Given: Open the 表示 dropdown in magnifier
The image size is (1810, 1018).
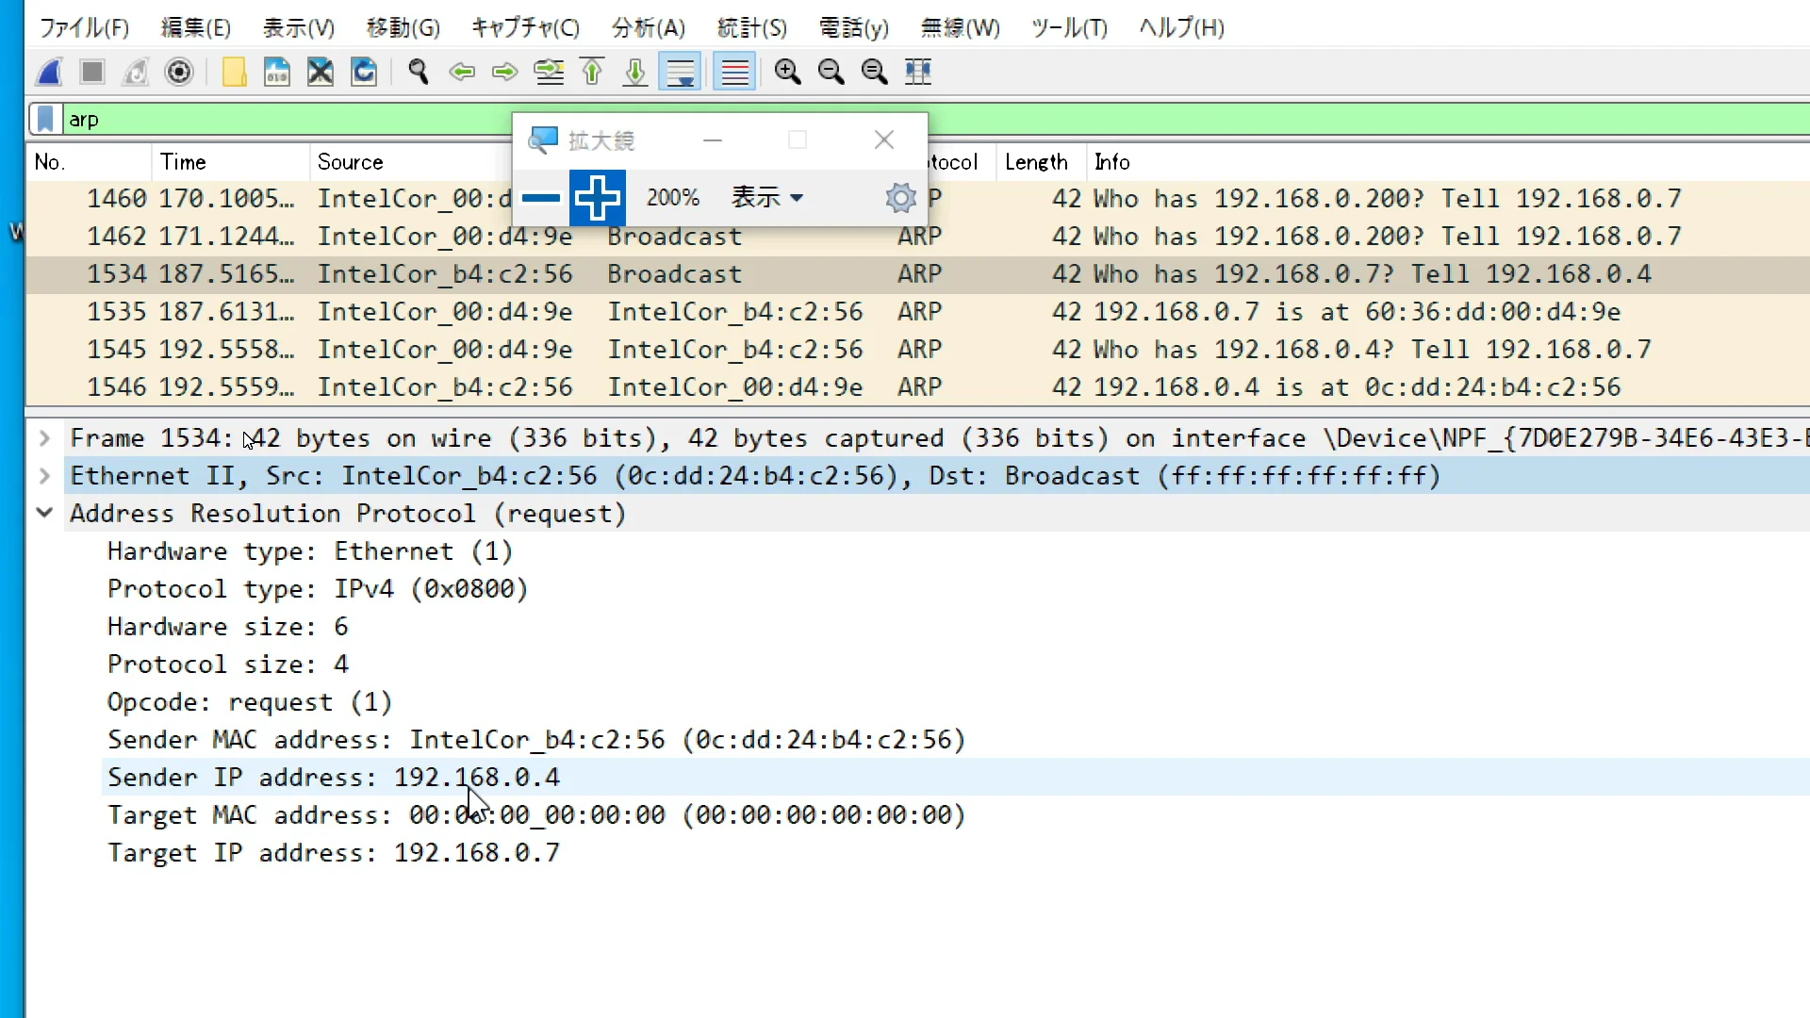Looking at the screenshot, I should click(768, 198).
